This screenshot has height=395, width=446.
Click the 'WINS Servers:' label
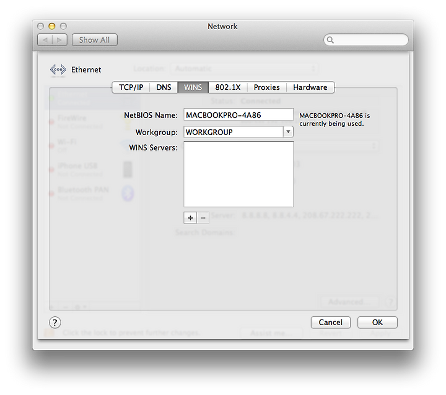[154, 148]
